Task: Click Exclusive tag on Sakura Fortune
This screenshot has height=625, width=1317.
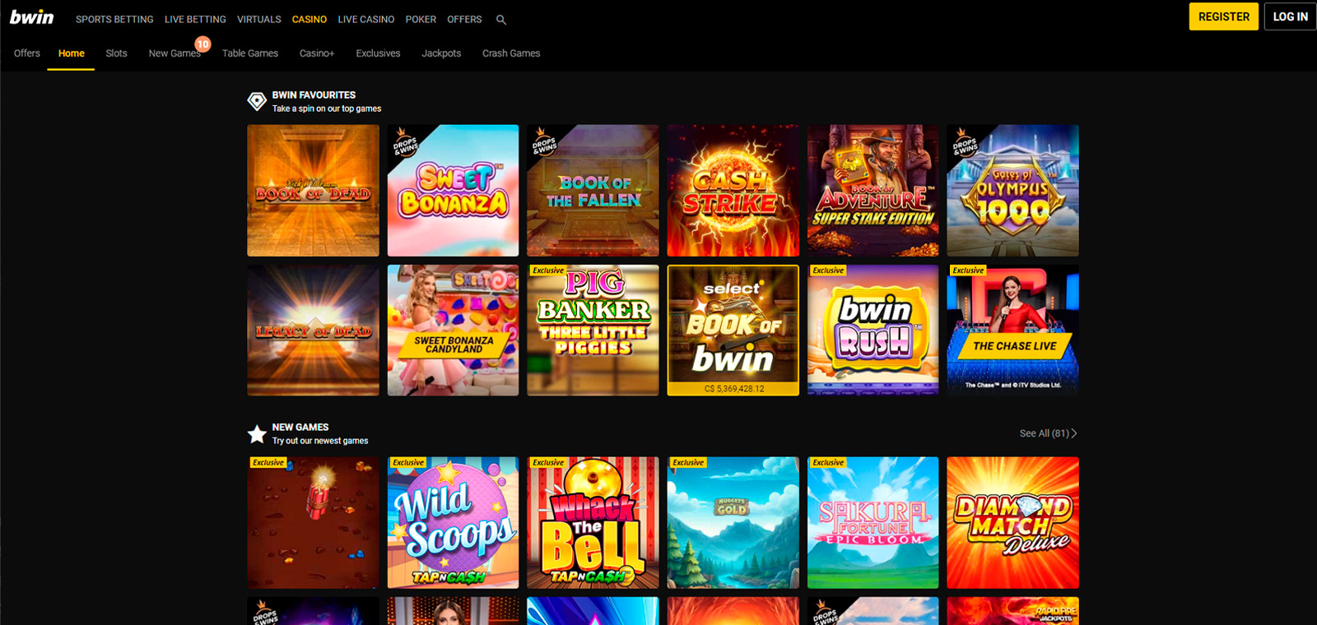Action: pyautogui.click(x=828, y=463)
